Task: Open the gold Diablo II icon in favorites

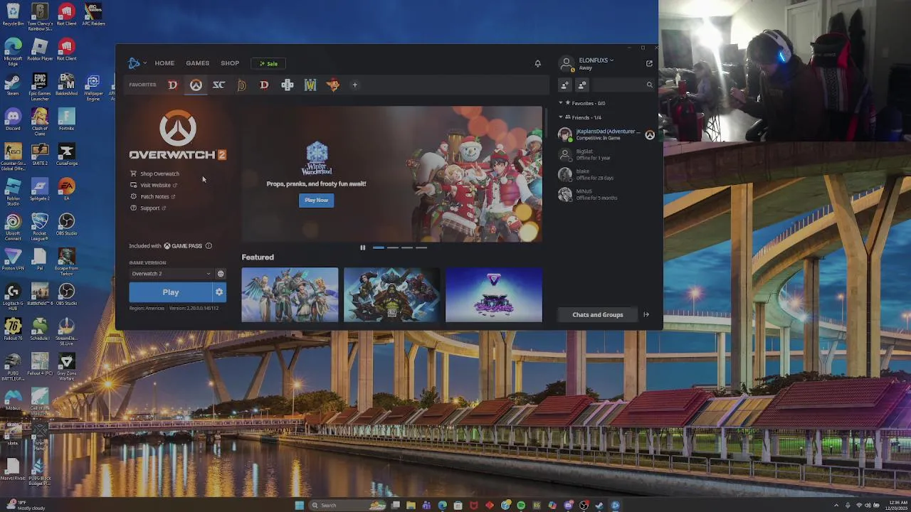Action: coord(241,85)
